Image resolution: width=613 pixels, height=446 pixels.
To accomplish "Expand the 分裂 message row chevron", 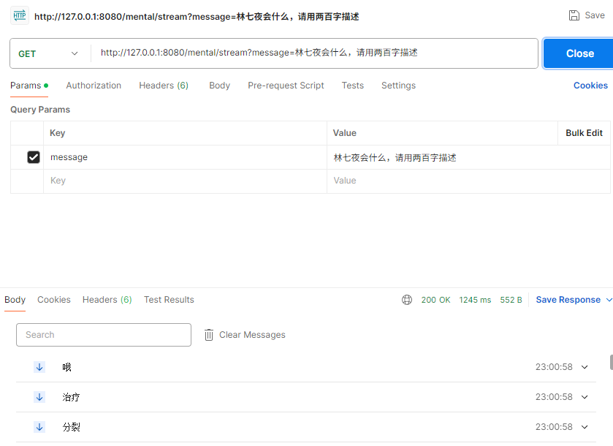I will click(x=585, y=427).
